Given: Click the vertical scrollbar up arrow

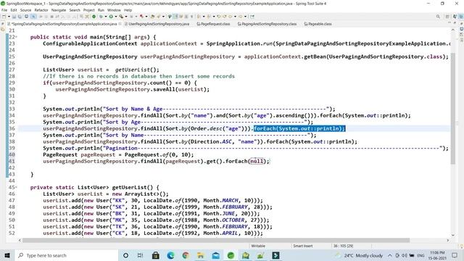Looking at the screenshot, I should click(453, 30).
